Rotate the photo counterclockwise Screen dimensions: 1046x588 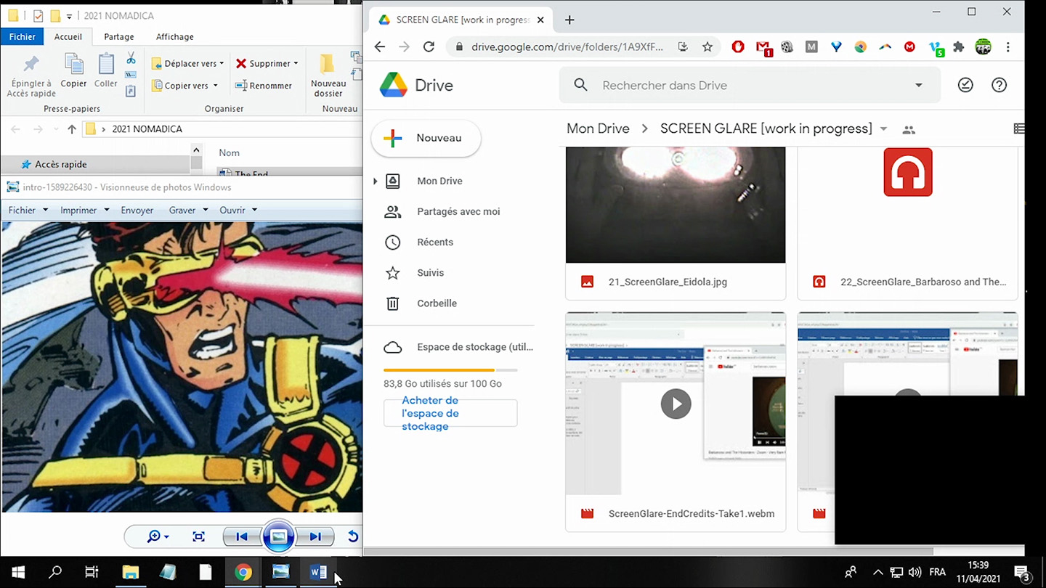coord(352,536)
